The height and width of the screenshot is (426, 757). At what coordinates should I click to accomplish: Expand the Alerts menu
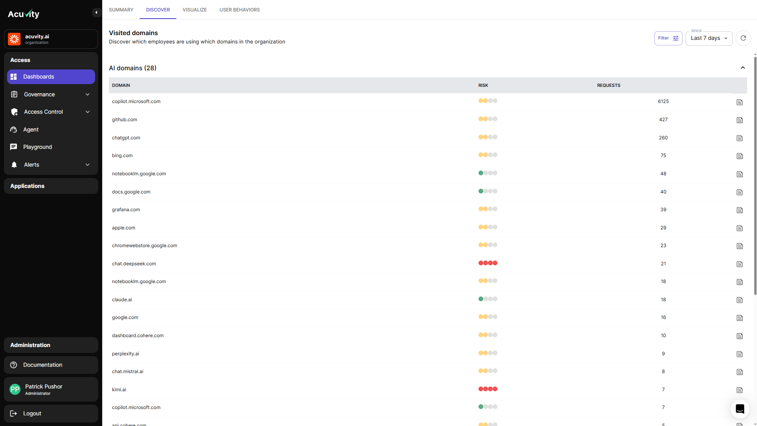(x=51, y=165)
